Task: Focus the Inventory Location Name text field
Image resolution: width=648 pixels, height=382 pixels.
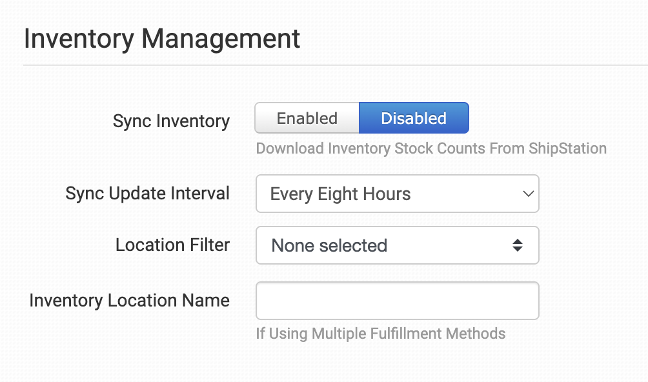Action: tap(397, 301)
